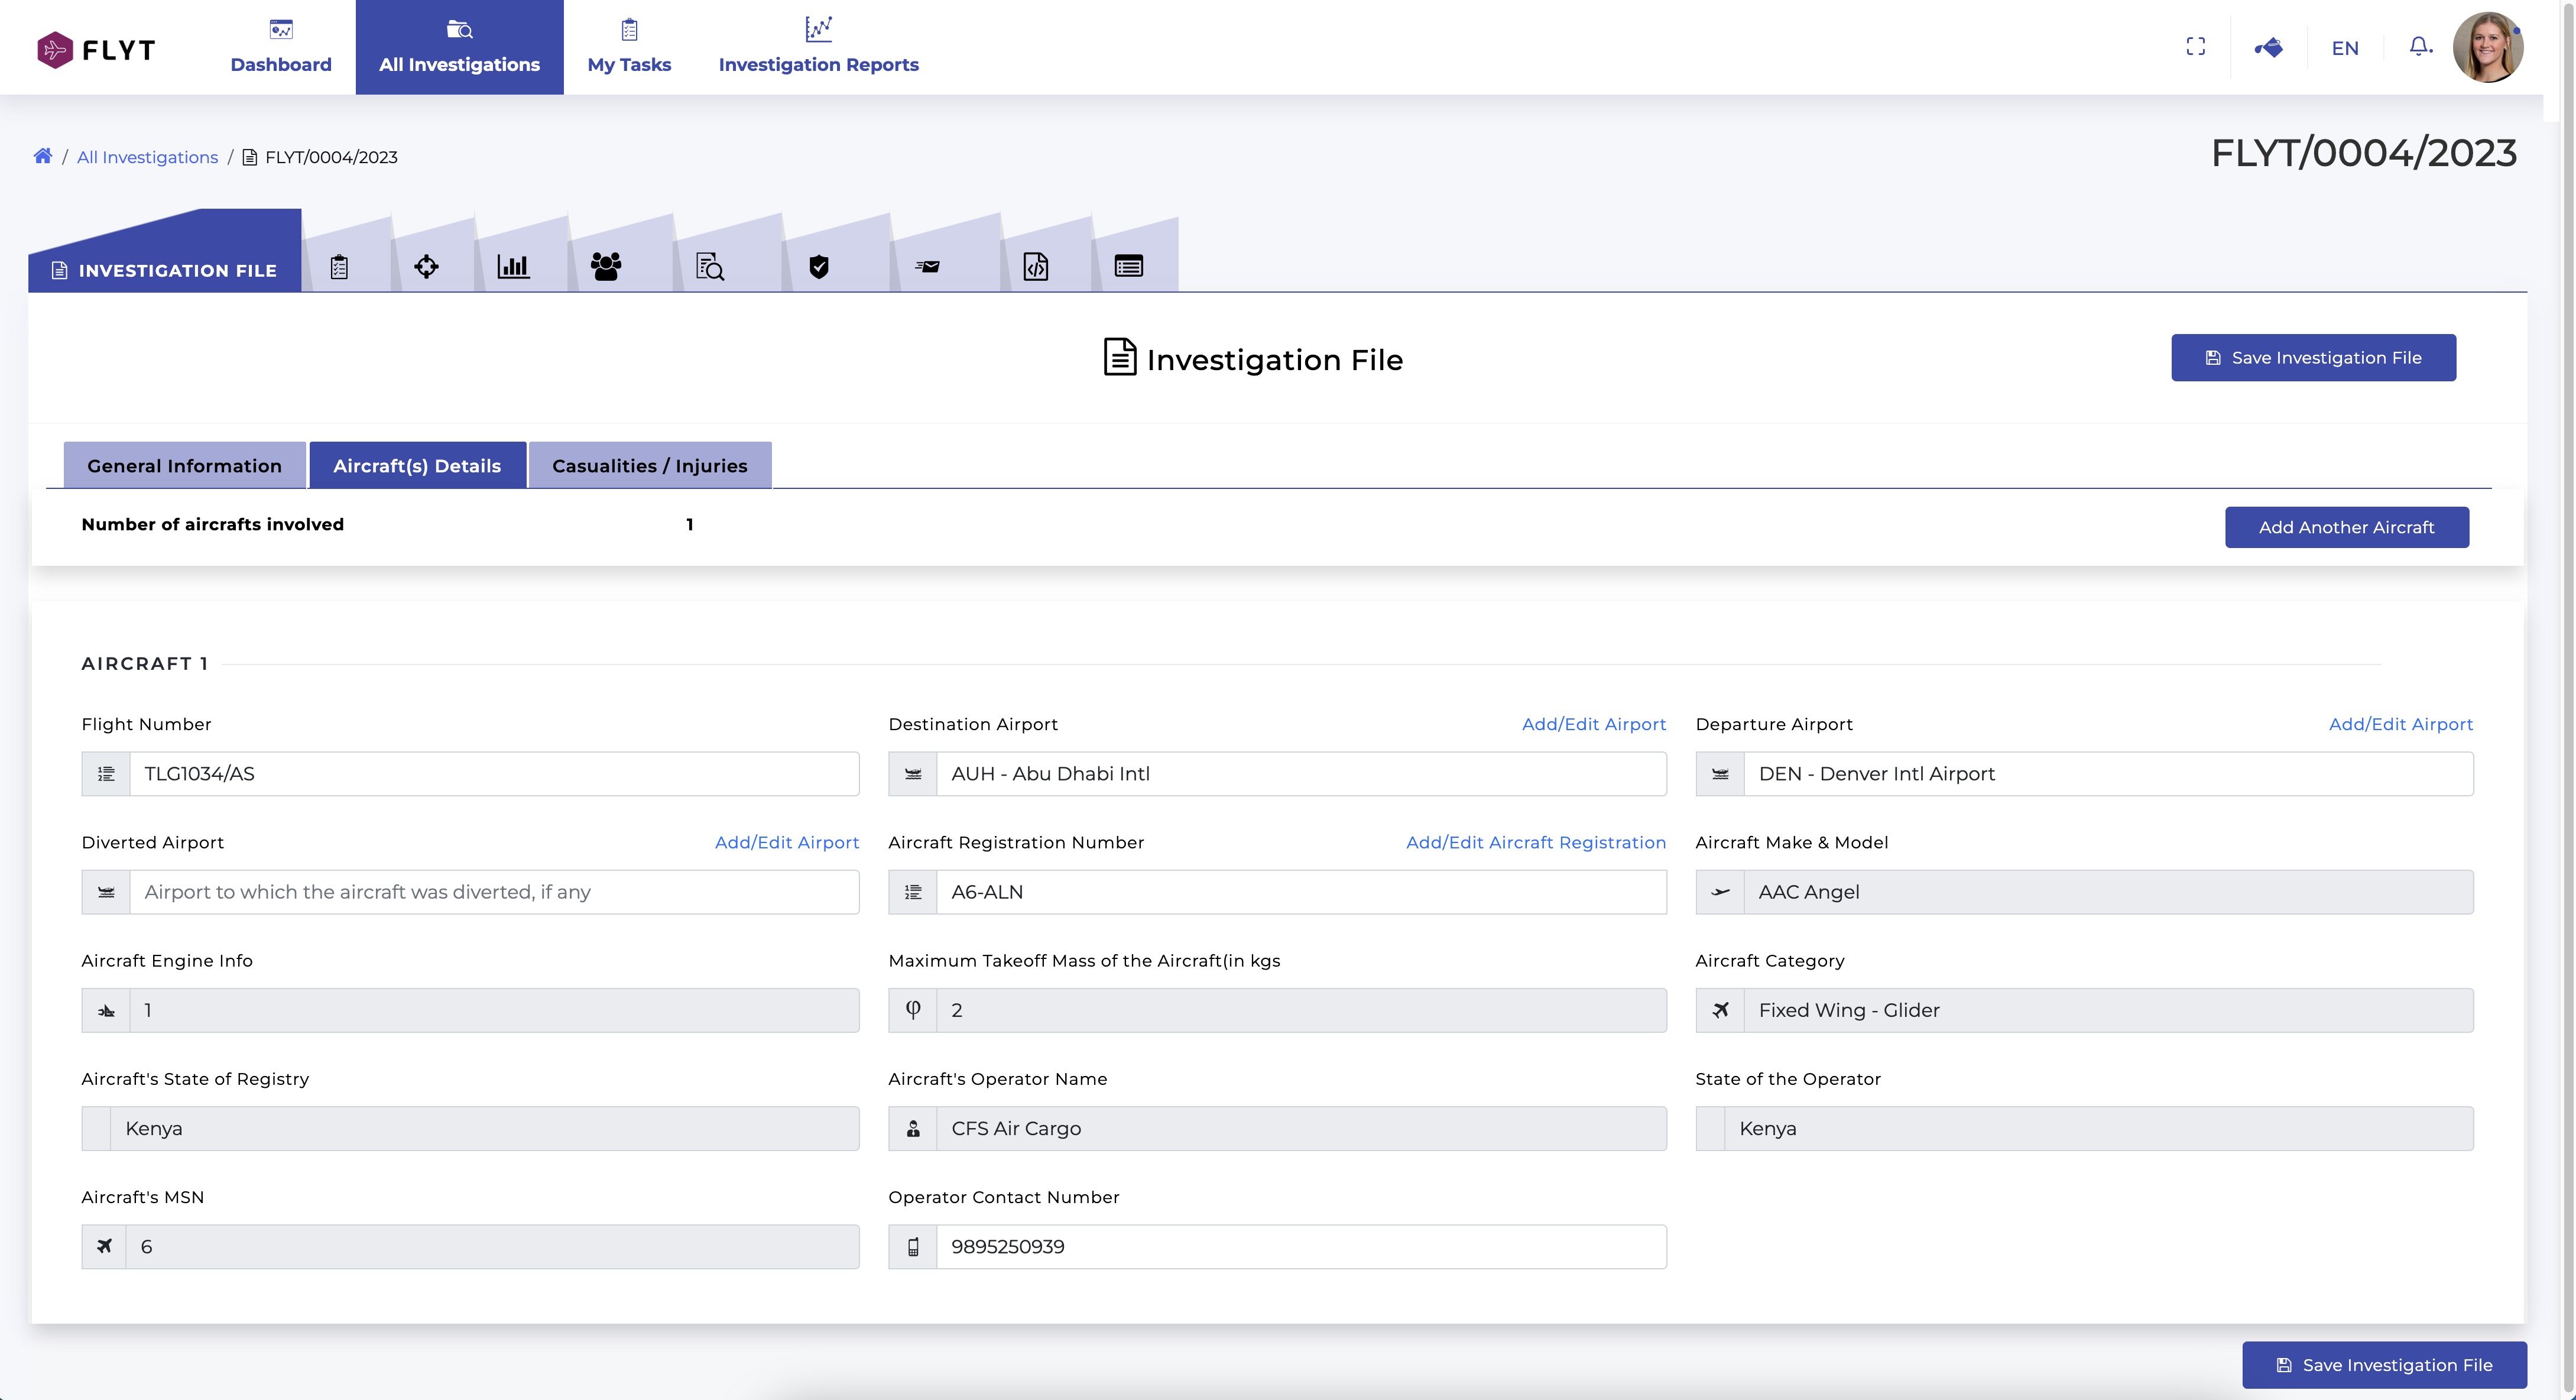This screenshot has width=2576, height=1400.
Task: Open the EN language selector
Action: (x=2345, y=48)
